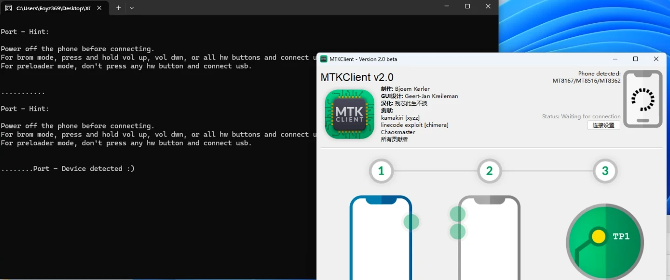The width and height of the screenshot is (670, 280).
Task: Click the 连接设置 connection settings button
Action: point(603,125)
